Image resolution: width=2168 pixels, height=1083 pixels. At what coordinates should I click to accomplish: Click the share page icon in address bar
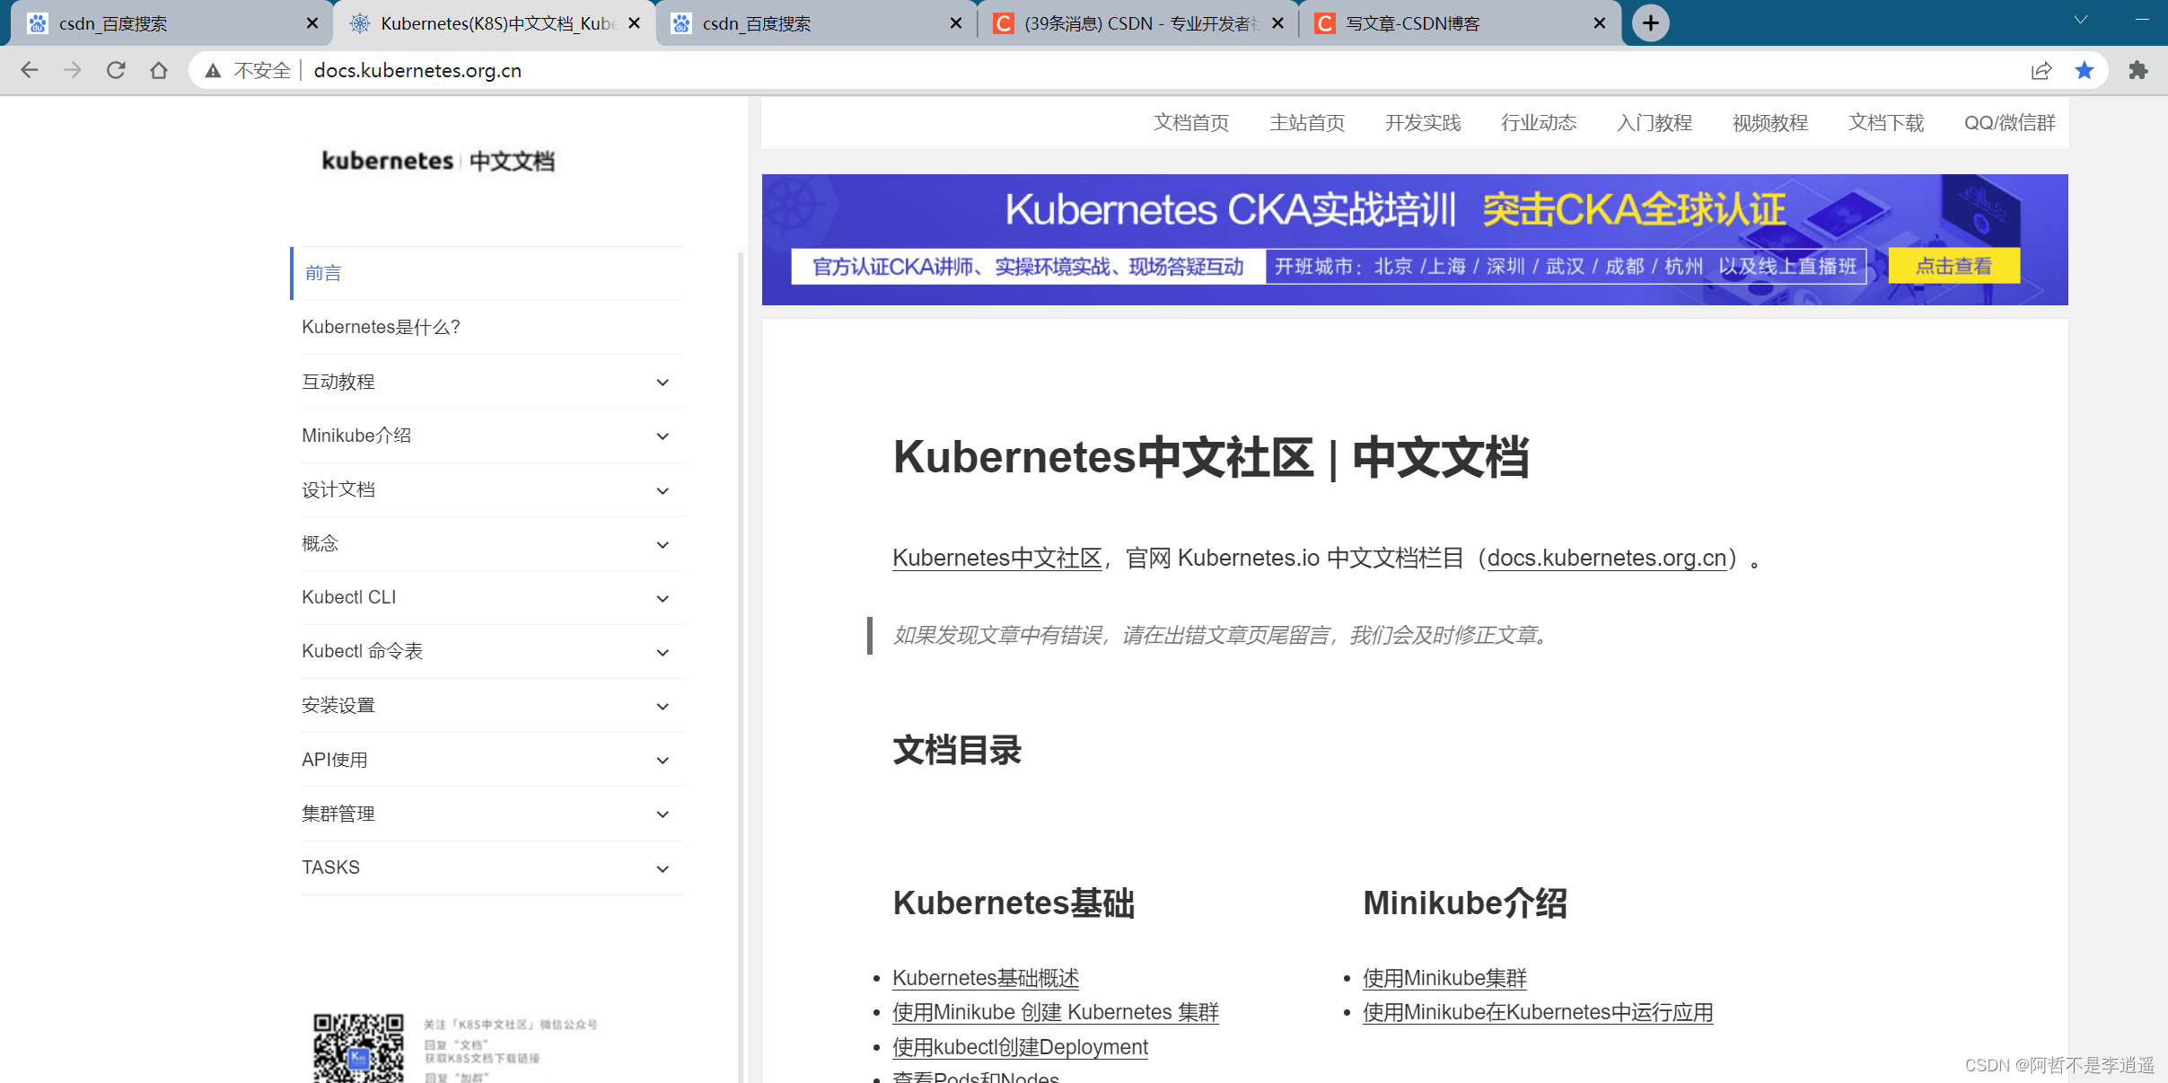(2041, 70)
